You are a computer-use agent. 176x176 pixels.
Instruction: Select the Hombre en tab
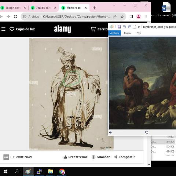[x=74, y=8]
